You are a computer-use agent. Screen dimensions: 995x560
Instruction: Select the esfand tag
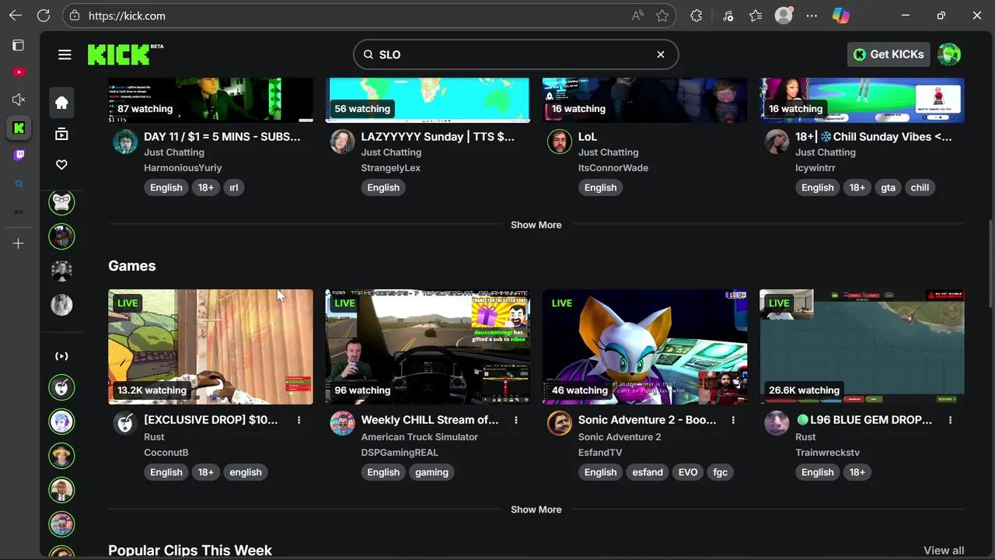tap(648, 472)
